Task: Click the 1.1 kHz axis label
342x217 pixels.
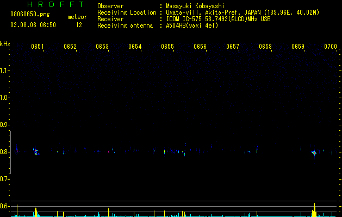Action: click(4, 71)
